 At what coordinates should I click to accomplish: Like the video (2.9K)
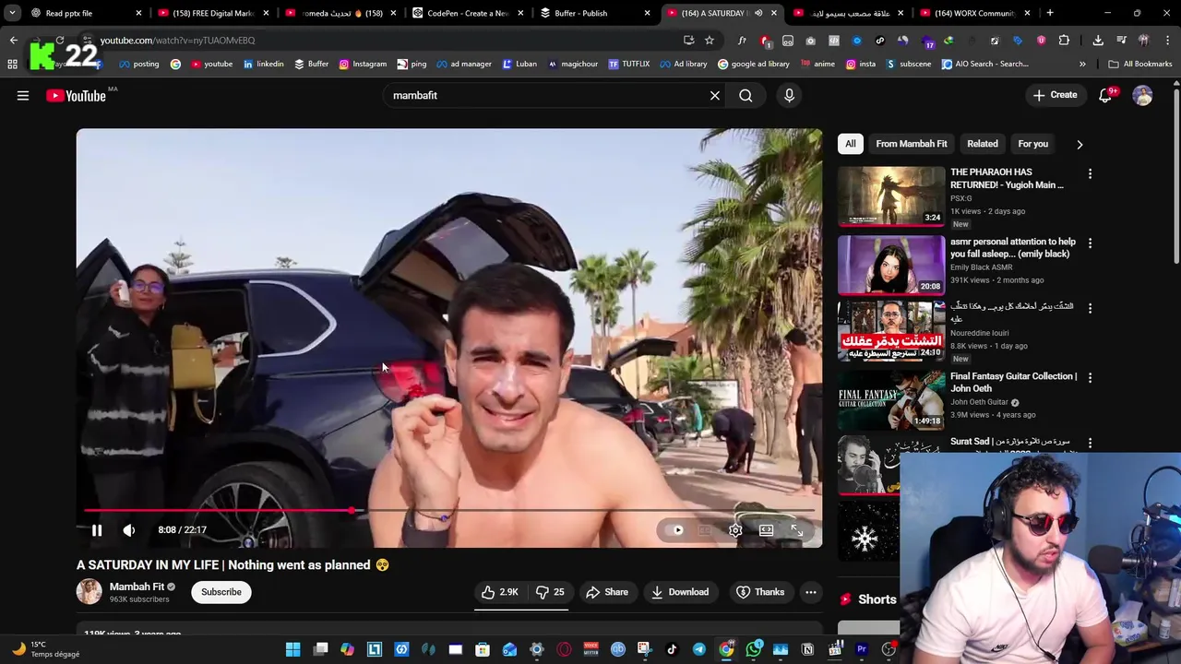[499, 592]
